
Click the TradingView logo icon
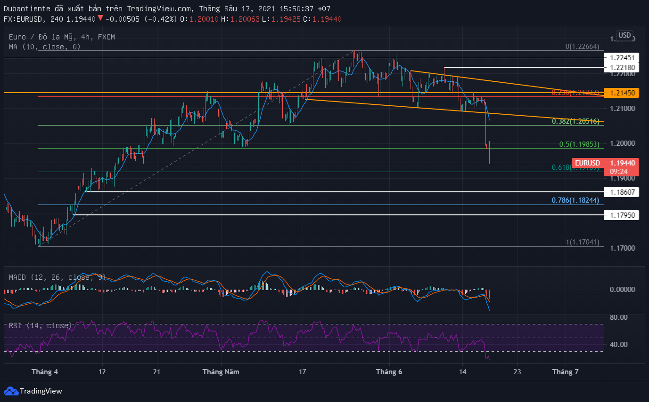click(x=11, y=391)
